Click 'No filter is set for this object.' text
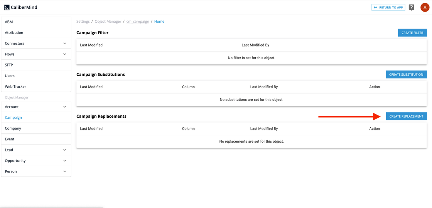432x208 pixels. click(x=251, y=58)
